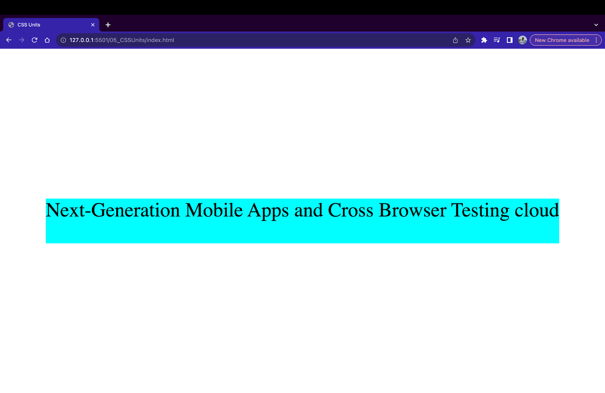Open the media playback controls icon

(x=497, y=40)
